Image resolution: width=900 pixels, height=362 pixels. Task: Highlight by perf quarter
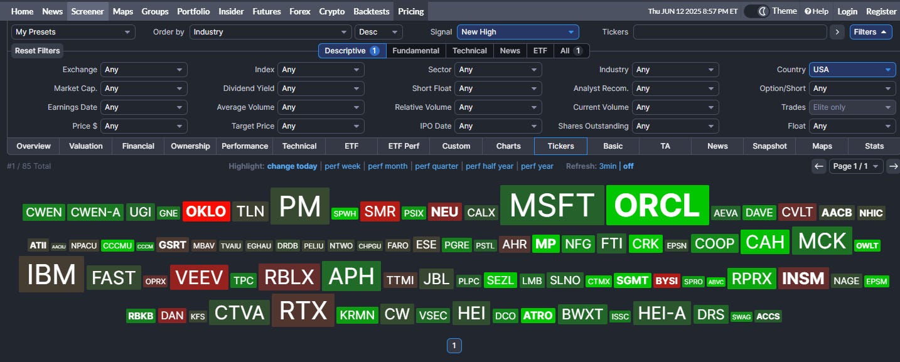(x=437, y=166)
